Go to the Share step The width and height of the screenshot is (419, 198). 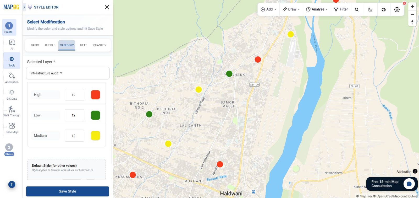(x=9, y=150)
